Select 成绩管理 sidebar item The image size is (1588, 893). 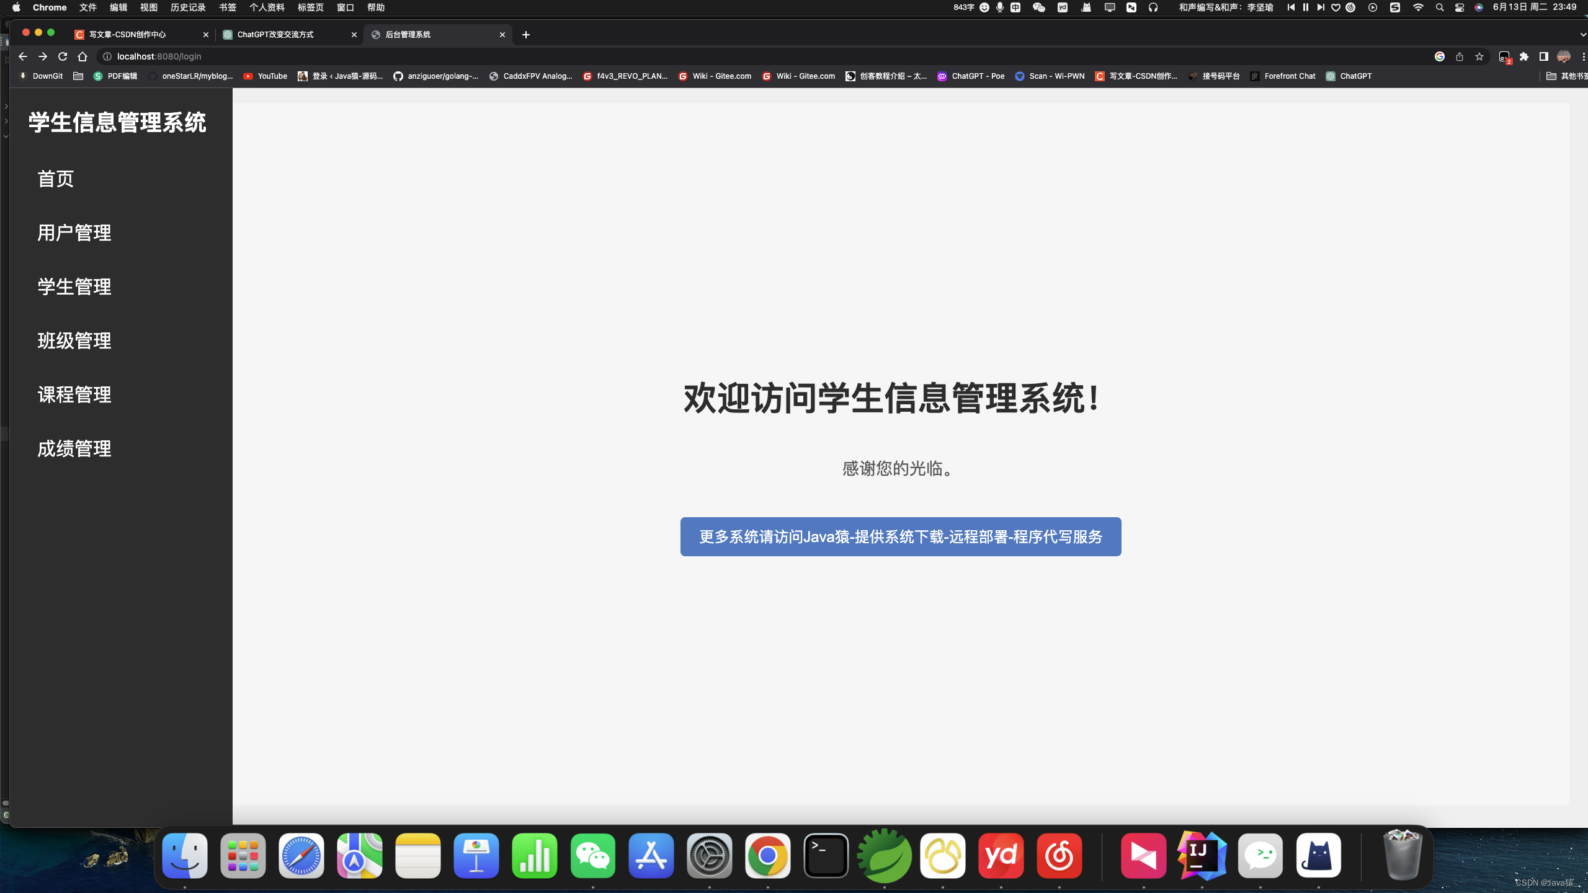(x=74, y=448)
